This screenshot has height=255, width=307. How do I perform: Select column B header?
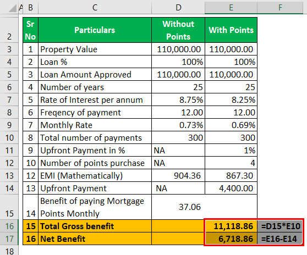tap(31, 8)
